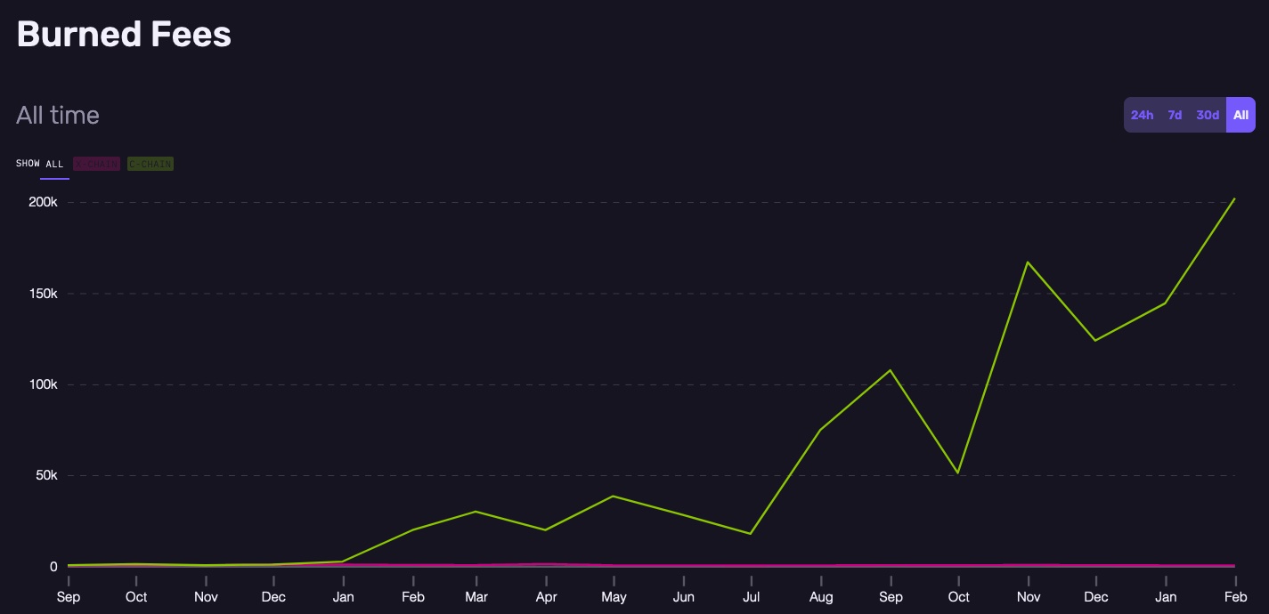Click the green line's final February point
This screenshot has width=1269, height=614.
(x=1234, y=198)
